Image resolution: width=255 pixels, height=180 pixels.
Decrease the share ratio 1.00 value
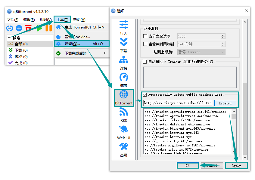click(223, 37)
